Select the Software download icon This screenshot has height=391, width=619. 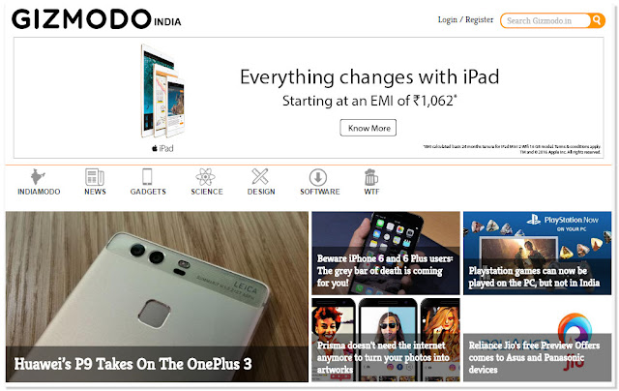point(318,177)
